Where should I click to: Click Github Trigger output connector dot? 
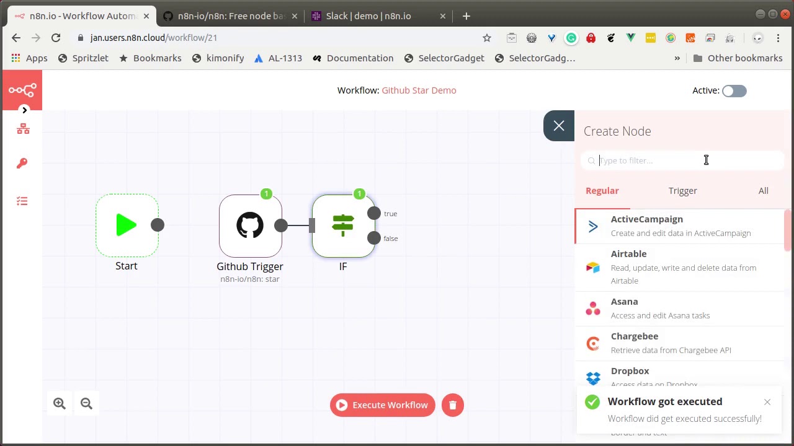pos(281,225)
